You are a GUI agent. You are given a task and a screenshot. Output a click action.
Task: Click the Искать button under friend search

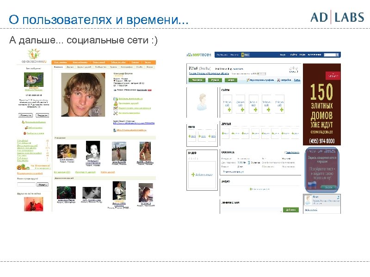coord(43,184)
